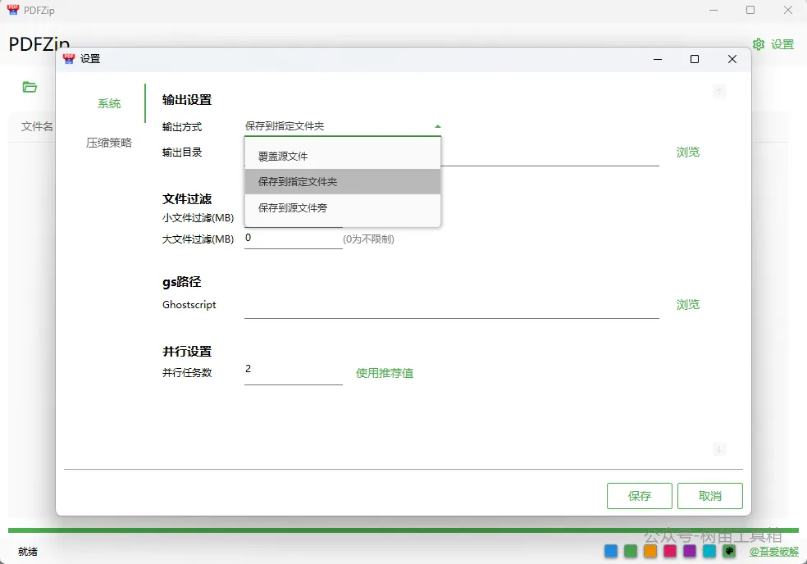Screen dimensions: 807x564
Task: Focus the 并行任务数 input field
Action: click(294, 371)
